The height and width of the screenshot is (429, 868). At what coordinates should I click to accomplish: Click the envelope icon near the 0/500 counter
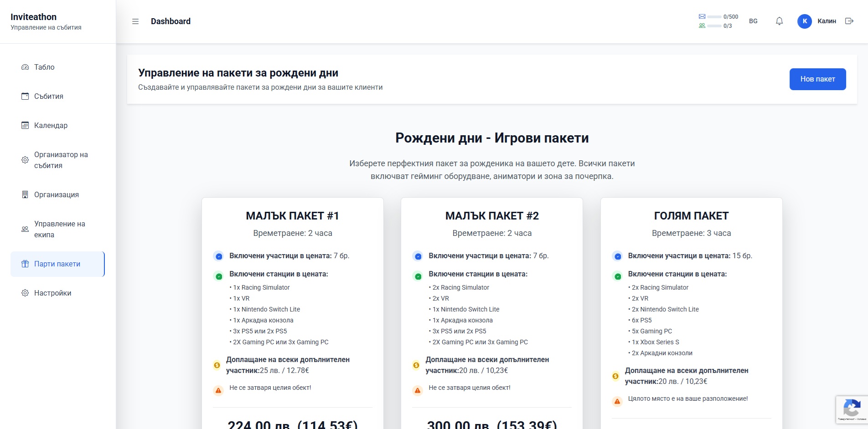[x=702, y=16]
